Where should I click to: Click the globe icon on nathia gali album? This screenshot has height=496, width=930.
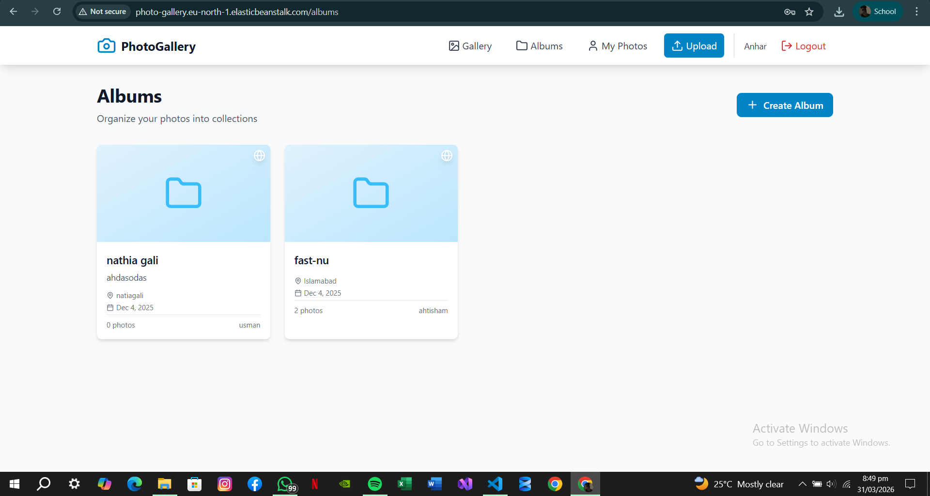click(259, 156)
